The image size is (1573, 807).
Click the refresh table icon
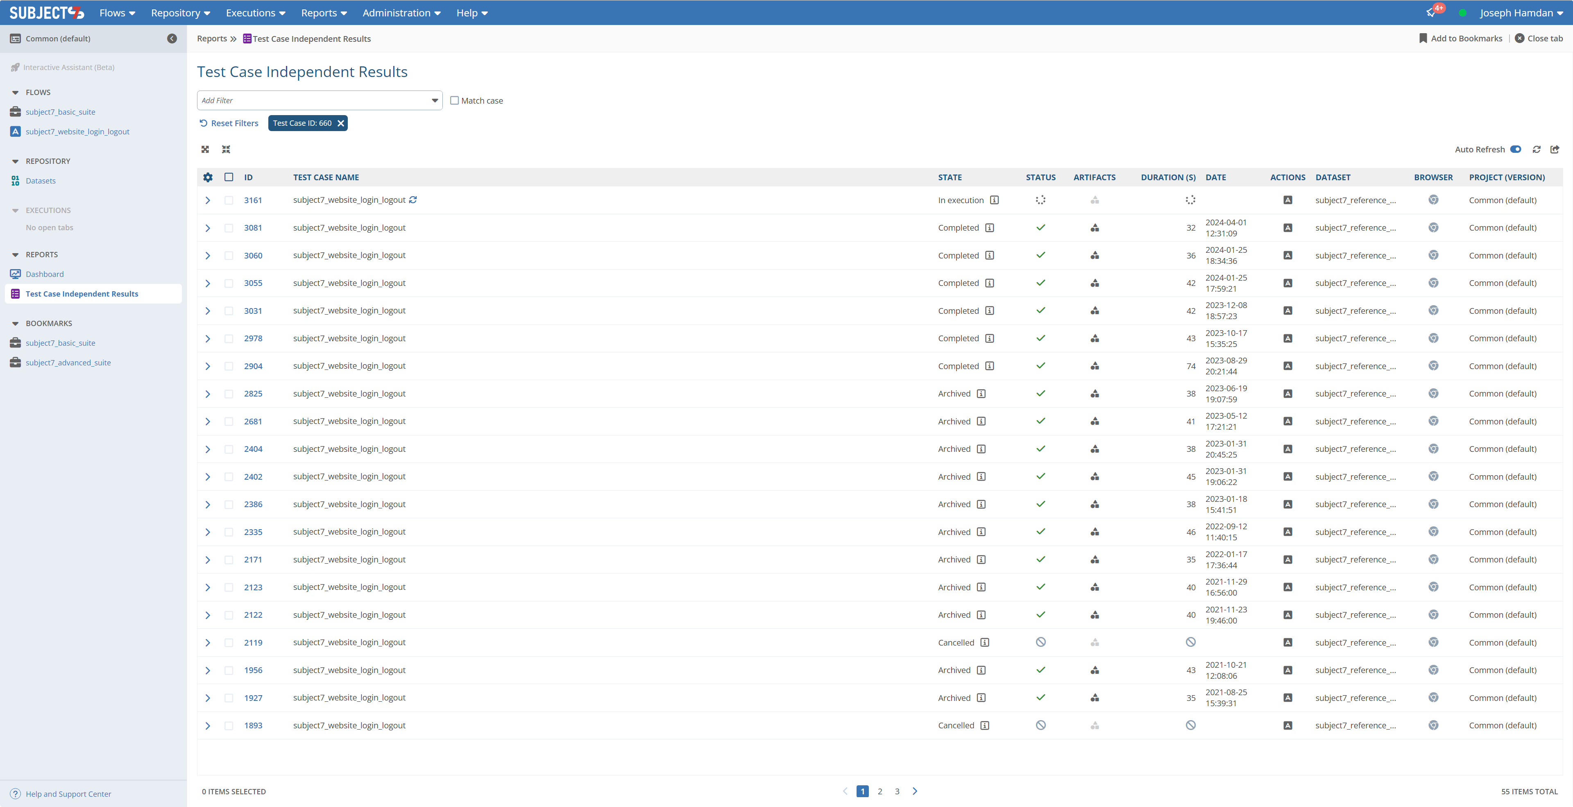click(x=1537, y=150)
